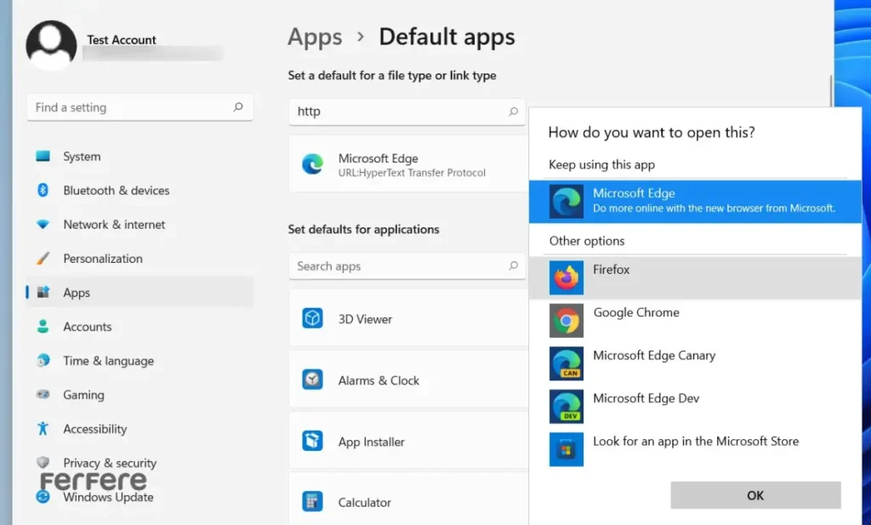The height and width of the screenshot is (525, 871).
Task: Pick the Microsoft Edge Dev icon
Action: click(566, 407)
